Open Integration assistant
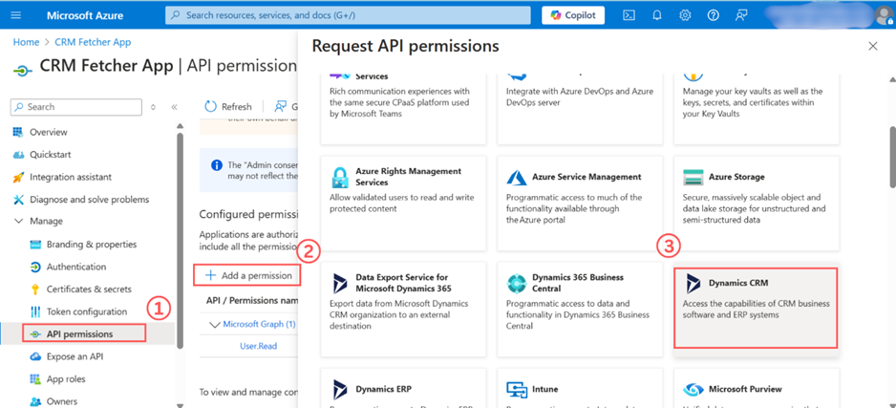 (x=71, y=177)
